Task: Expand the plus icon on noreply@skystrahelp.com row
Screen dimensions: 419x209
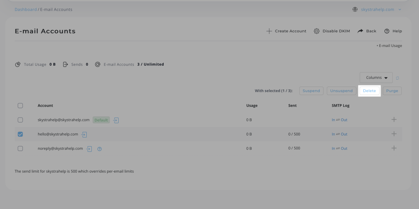Action: pyautogui.click(x=394, y=148)
